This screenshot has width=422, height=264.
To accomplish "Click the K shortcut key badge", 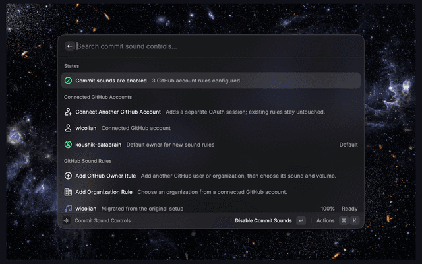I will 355,220.
